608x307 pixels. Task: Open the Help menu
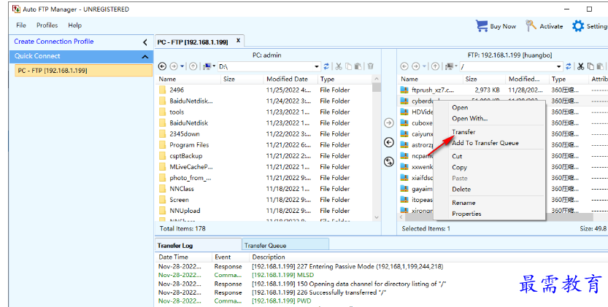(75, 26)
